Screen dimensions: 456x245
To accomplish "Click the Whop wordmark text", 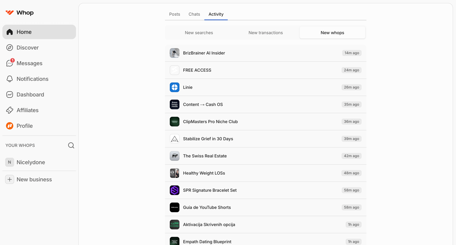I will [25, 13].
